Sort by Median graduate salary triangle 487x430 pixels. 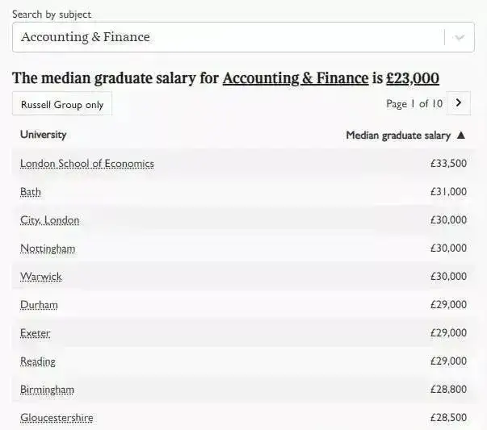coord(461,135)
